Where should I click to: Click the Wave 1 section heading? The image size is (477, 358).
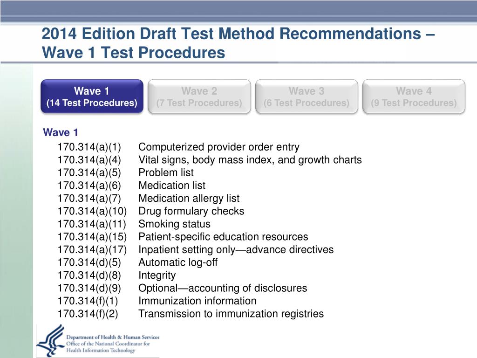(61, 132)
